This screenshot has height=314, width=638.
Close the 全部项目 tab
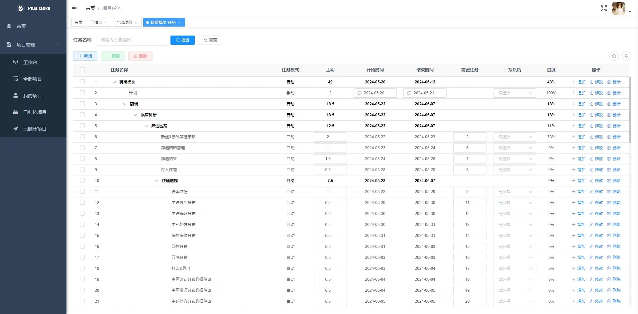pos(136,23)
